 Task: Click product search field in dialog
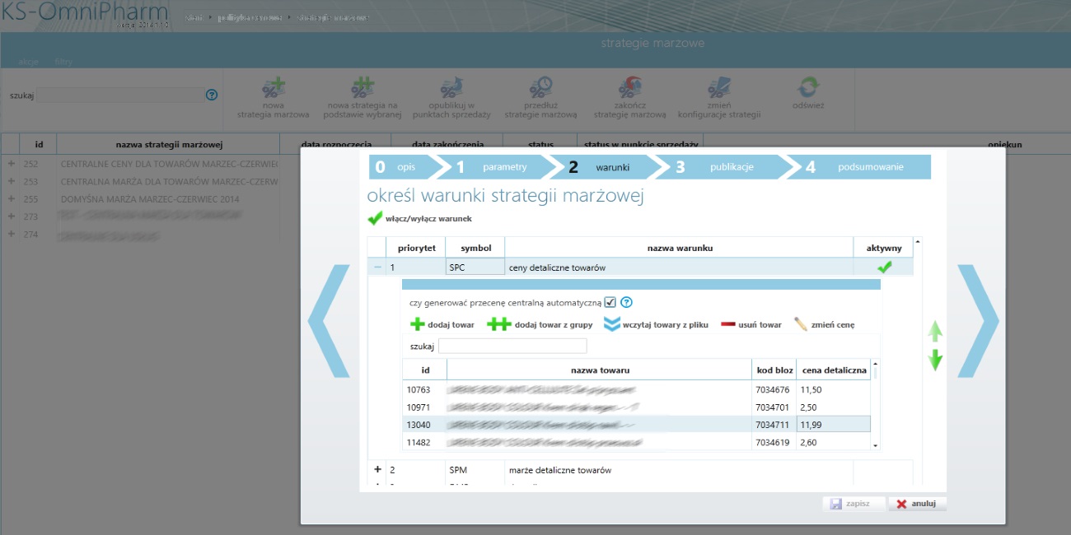pyautogui.click(x=512, y=347)
